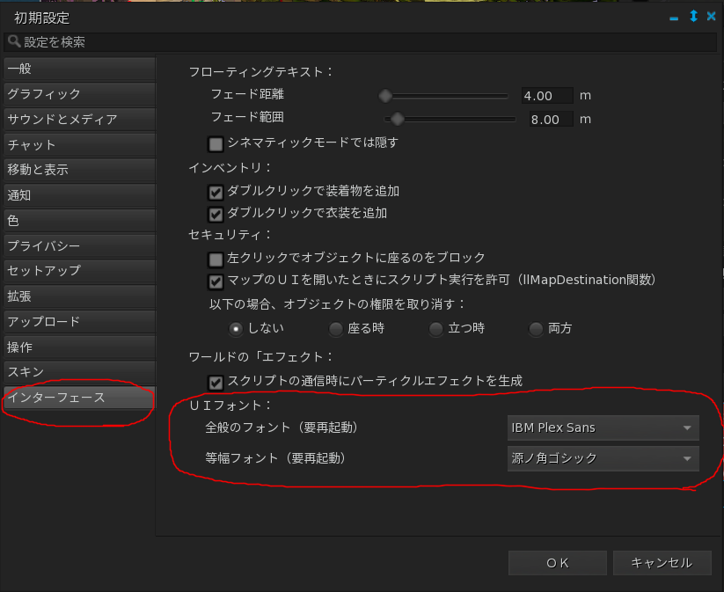Screen dimensions: 724x592
Task: Toggle ダブルクリックで衣装を追加 checkbox
Action: click(x=216, y=215)
